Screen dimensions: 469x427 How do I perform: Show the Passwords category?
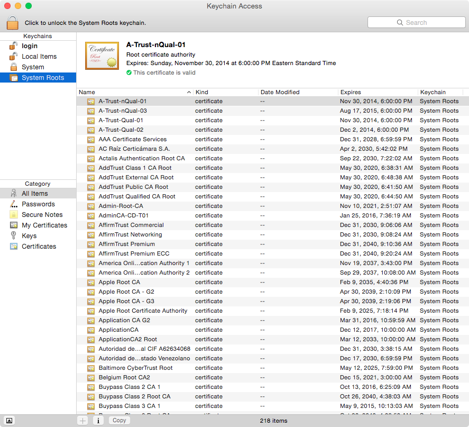pos(38,204)
